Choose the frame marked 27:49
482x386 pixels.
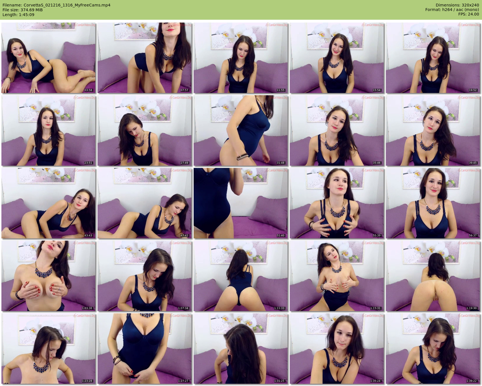click(x=145, y=130)
